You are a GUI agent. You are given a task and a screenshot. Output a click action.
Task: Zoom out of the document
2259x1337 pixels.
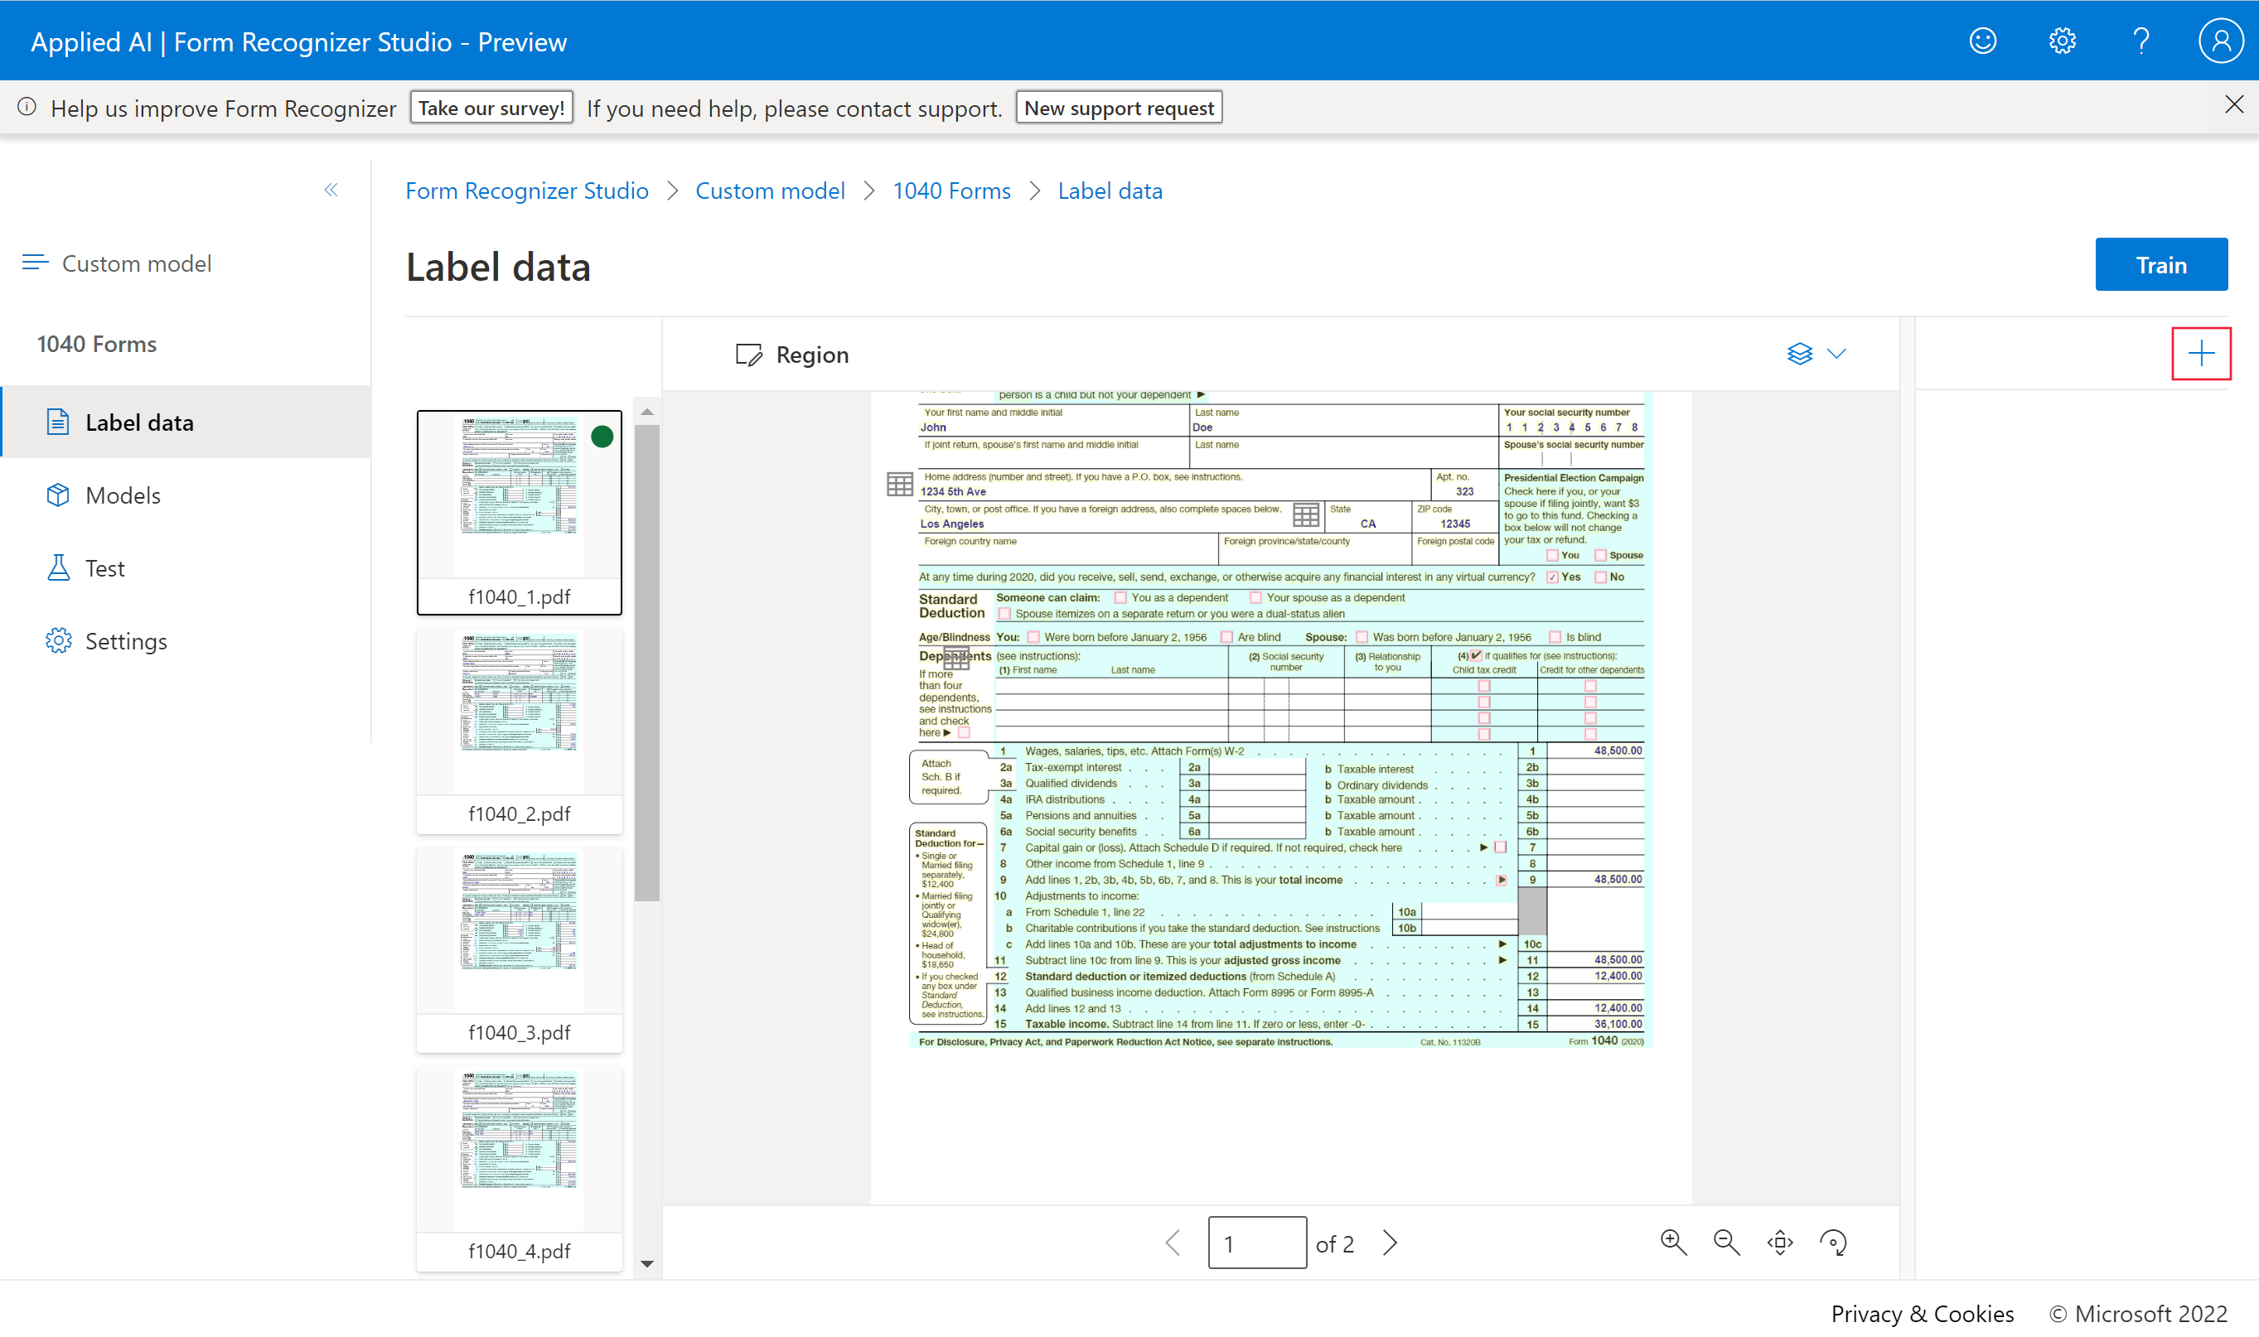coord(1725,1243)
